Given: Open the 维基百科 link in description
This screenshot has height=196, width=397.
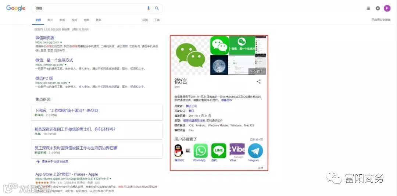Looking at the screenshot, I should pyautogui.click(x=226, y=100).
